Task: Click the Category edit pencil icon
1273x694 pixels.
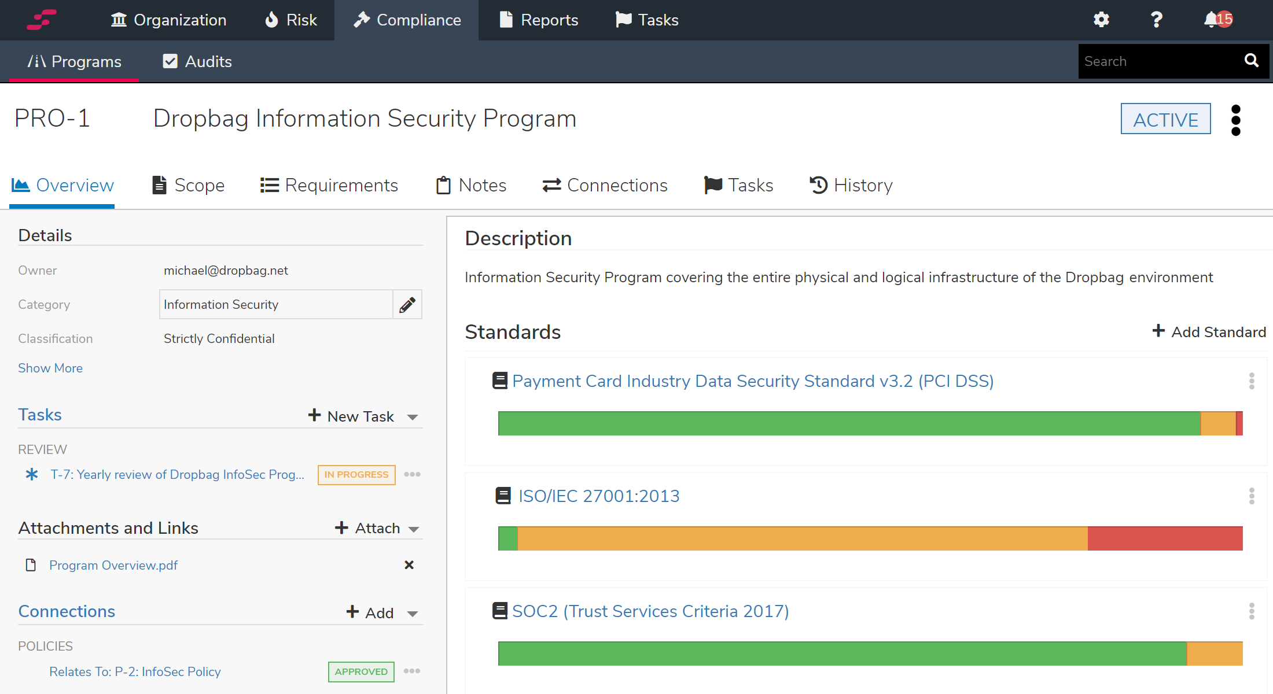Action: [407, 305]
